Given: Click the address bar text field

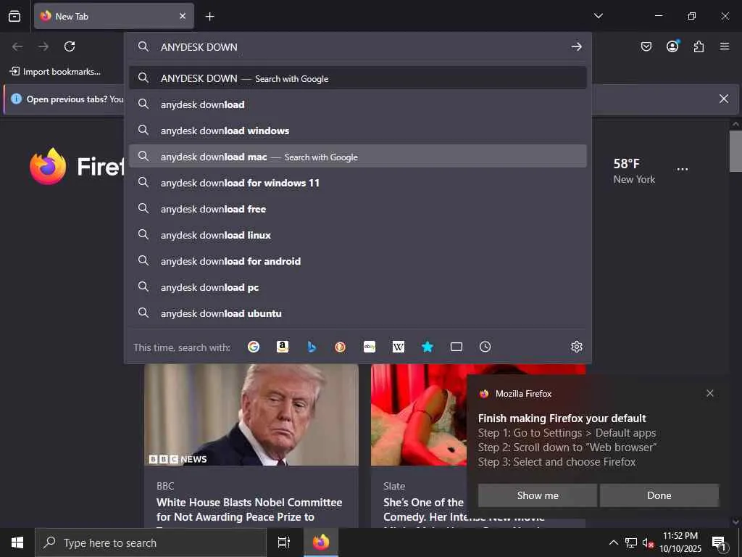Looking at the screenshot, I should [359, 46].
